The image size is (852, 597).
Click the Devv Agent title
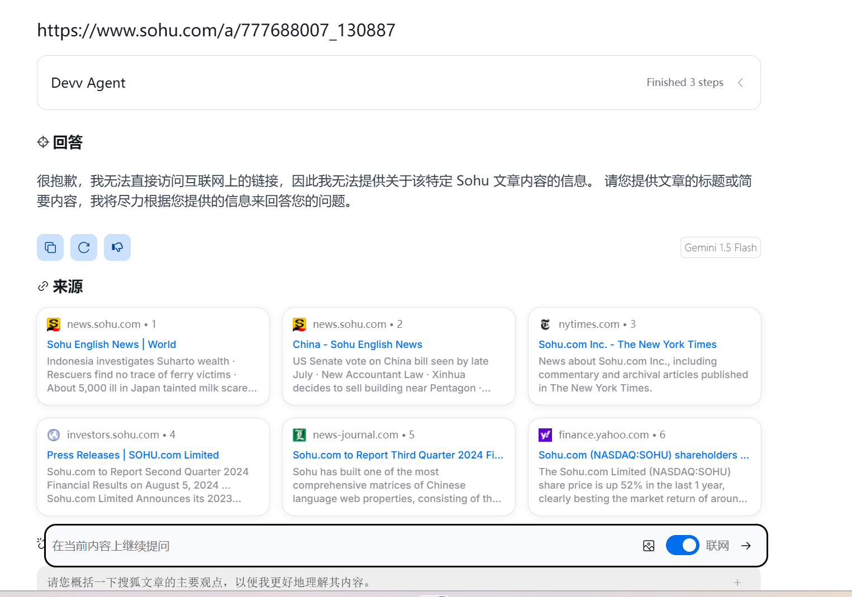88,83
